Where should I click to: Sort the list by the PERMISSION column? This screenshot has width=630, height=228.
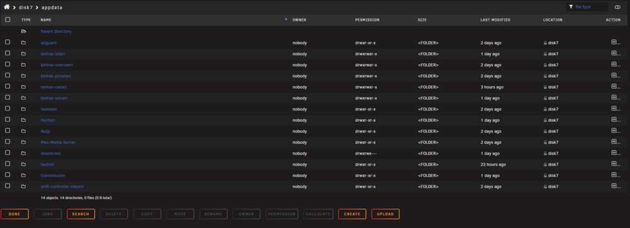point(367,19)
